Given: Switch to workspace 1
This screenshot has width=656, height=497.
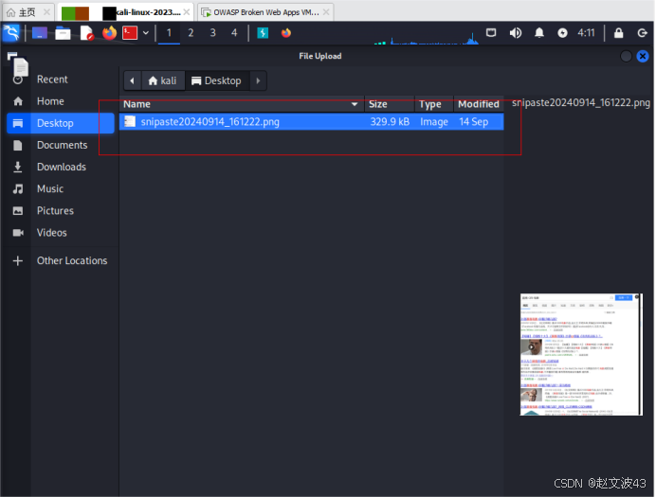Looking at the screenshot, I should pos(169,33).
